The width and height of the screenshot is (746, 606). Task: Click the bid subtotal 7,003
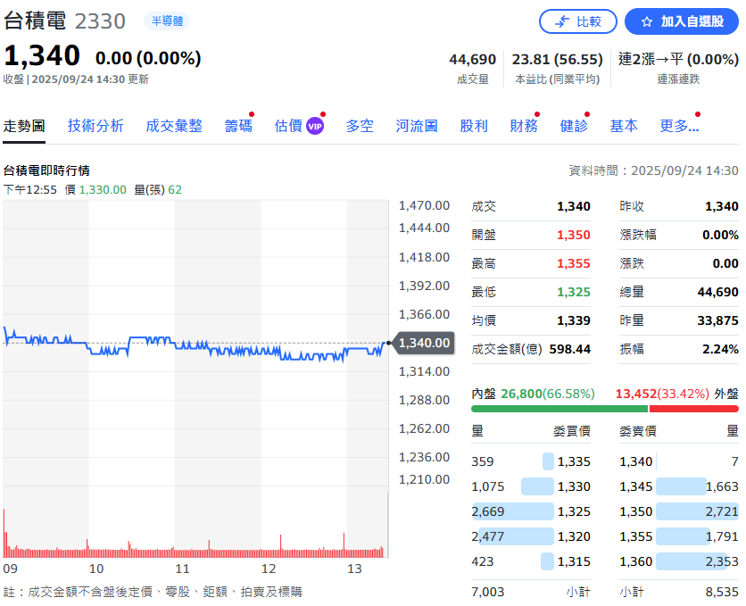click(486, 592)
